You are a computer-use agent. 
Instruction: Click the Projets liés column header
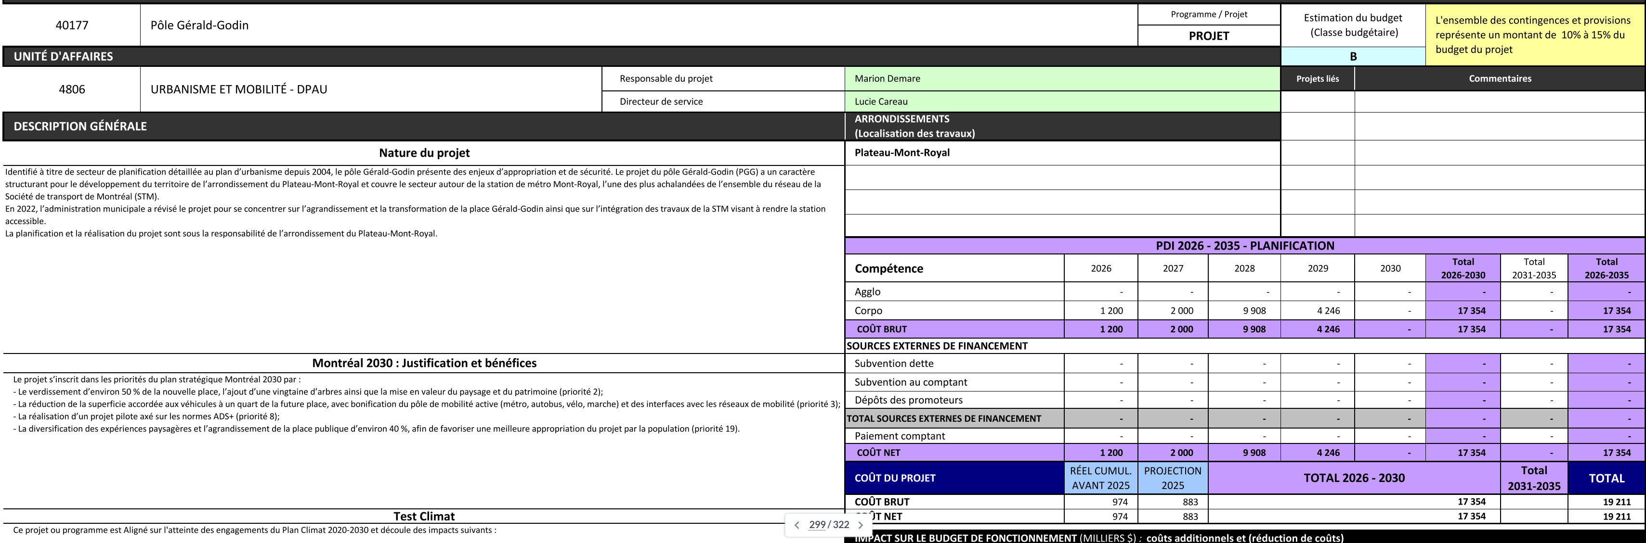pos(1317,78)
